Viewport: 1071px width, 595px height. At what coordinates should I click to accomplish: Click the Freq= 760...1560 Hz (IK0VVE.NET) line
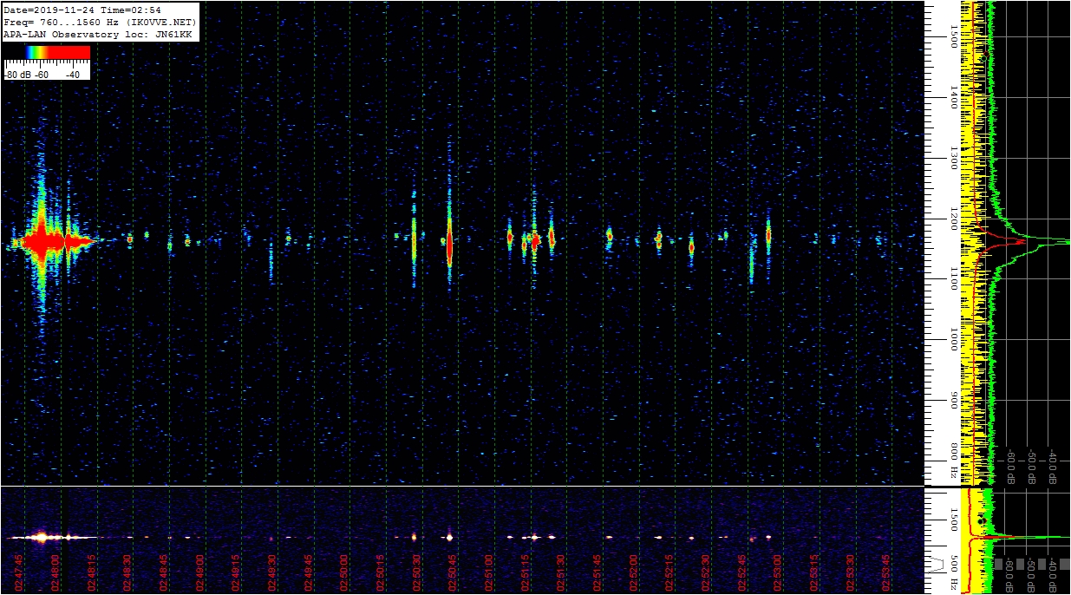(x=100, y=22)
